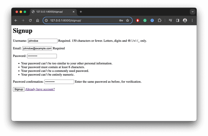Reload the signup page
Screen dimensions: 208x136
(x=30, y=20)
